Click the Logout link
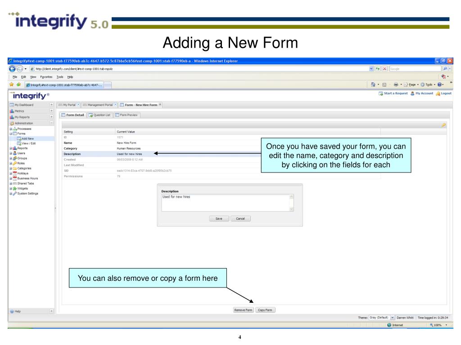The width and height of the screenshot is (461, 345). click(x=443, y=93)
